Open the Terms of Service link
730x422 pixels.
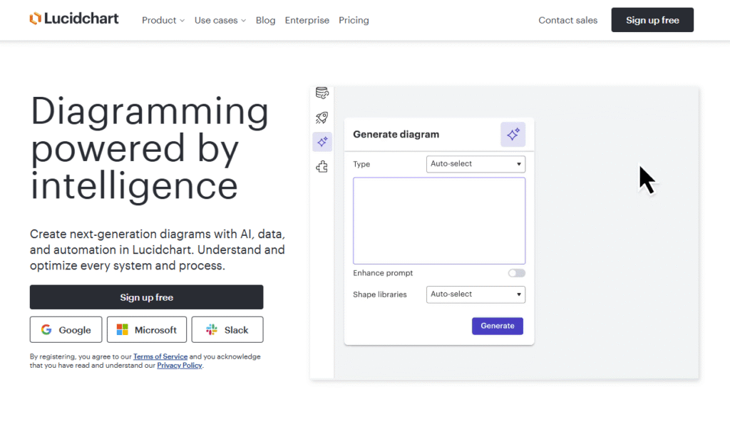point(160,356)
